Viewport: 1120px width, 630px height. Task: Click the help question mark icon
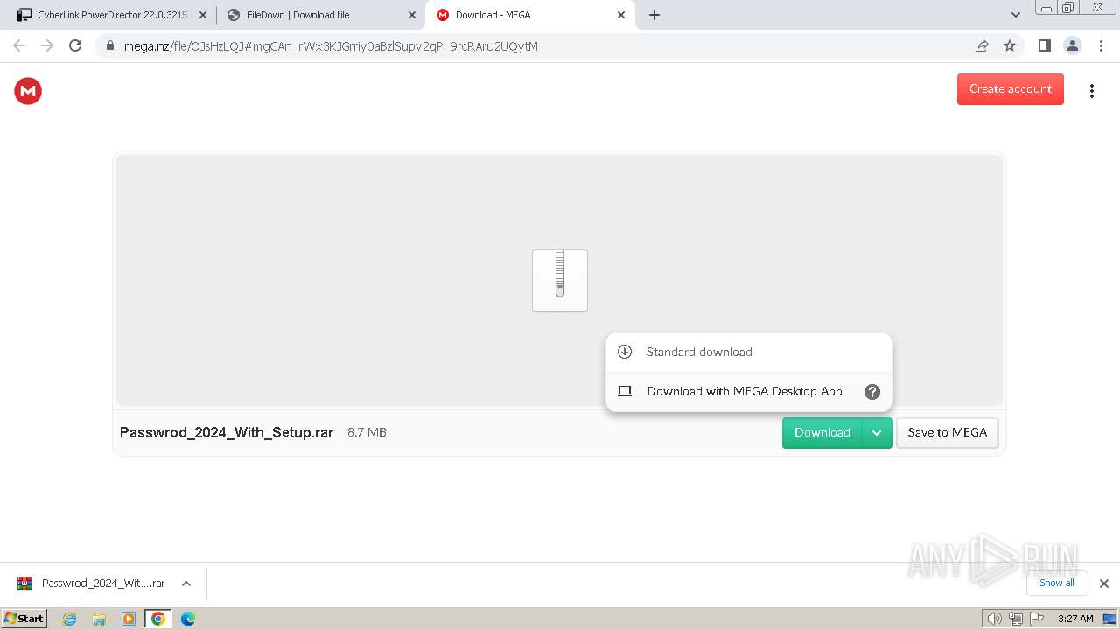pyautogui.click(x=871, y=392)
